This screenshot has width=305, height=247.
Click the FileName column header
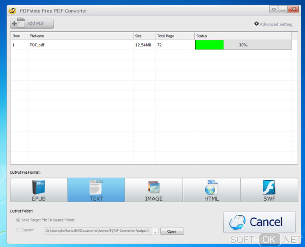tap(81, 36)
